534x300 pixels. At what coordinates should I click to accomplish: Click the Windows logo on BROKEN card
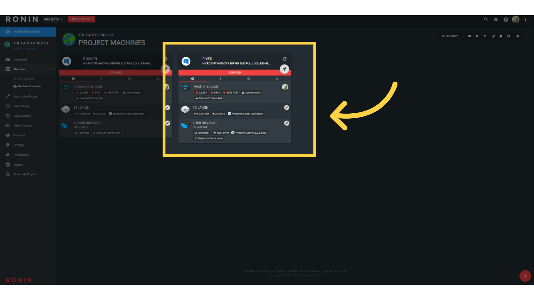pos(66,61)
